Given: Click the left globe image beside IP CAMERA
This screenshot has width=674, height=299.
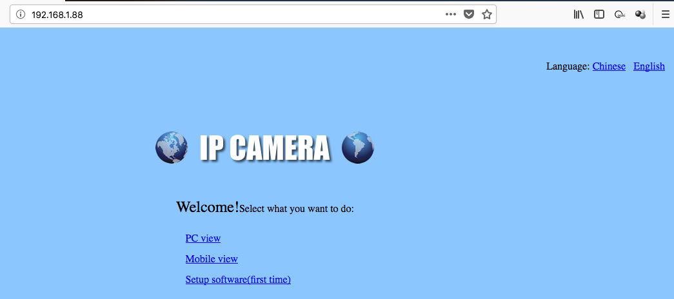Looking at the screenshot, I should (x=172, y=148).
